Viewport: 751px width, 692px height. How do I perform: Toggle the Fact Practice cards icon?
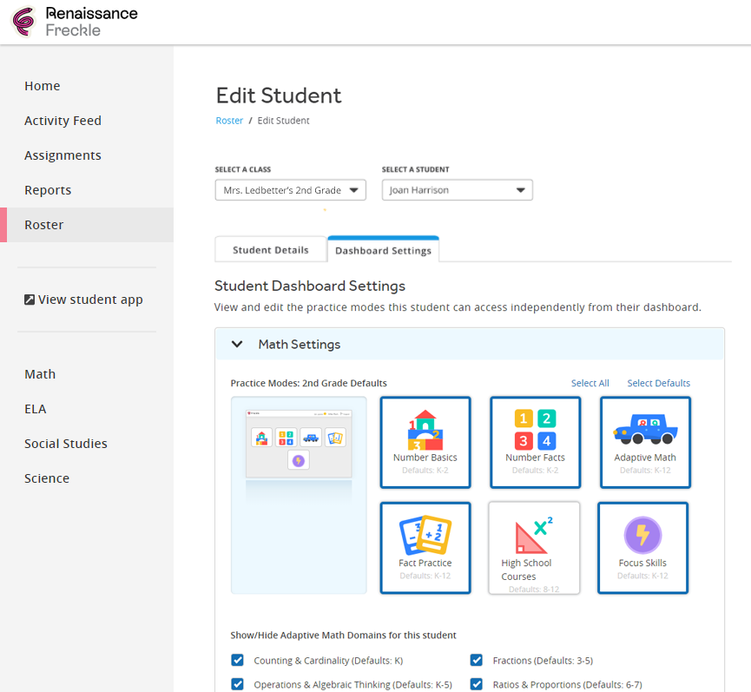pyautogui.click(x=425, y=536)
